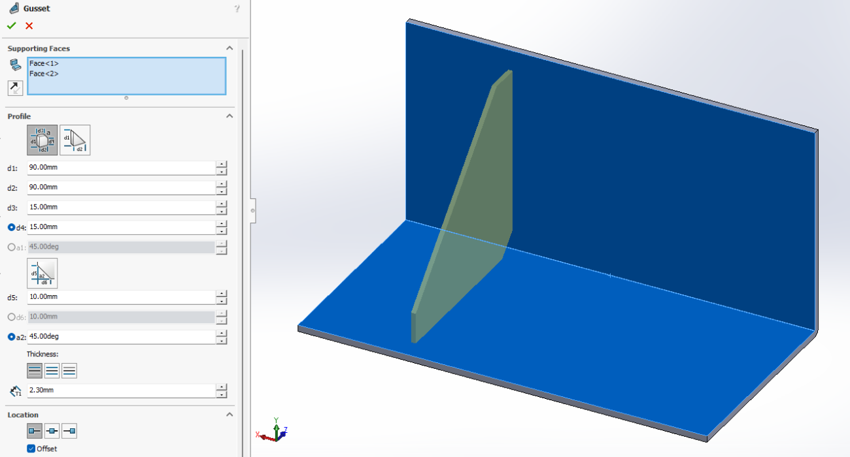The height and width of the screenshot is (457, 850).
Task: Open Gusset help question mark
Action: 237,8
